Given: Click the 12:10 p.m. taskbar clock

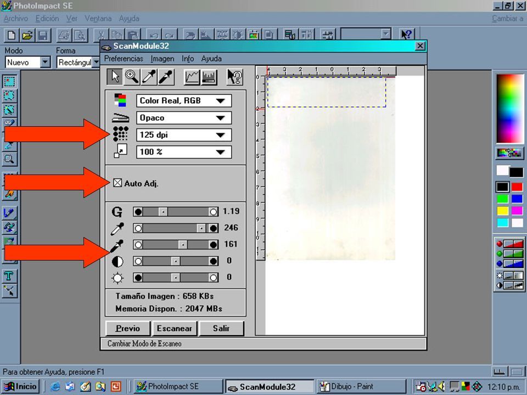Looking at the screenshot, I should pyautogui.click(x=504, y=387).
